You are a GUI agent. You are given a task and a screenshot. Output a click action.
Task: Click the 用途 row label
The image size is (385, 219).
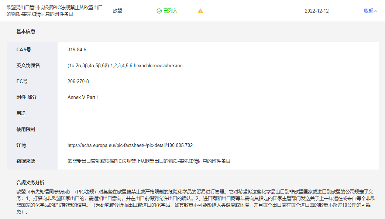(x=21, y=113)
